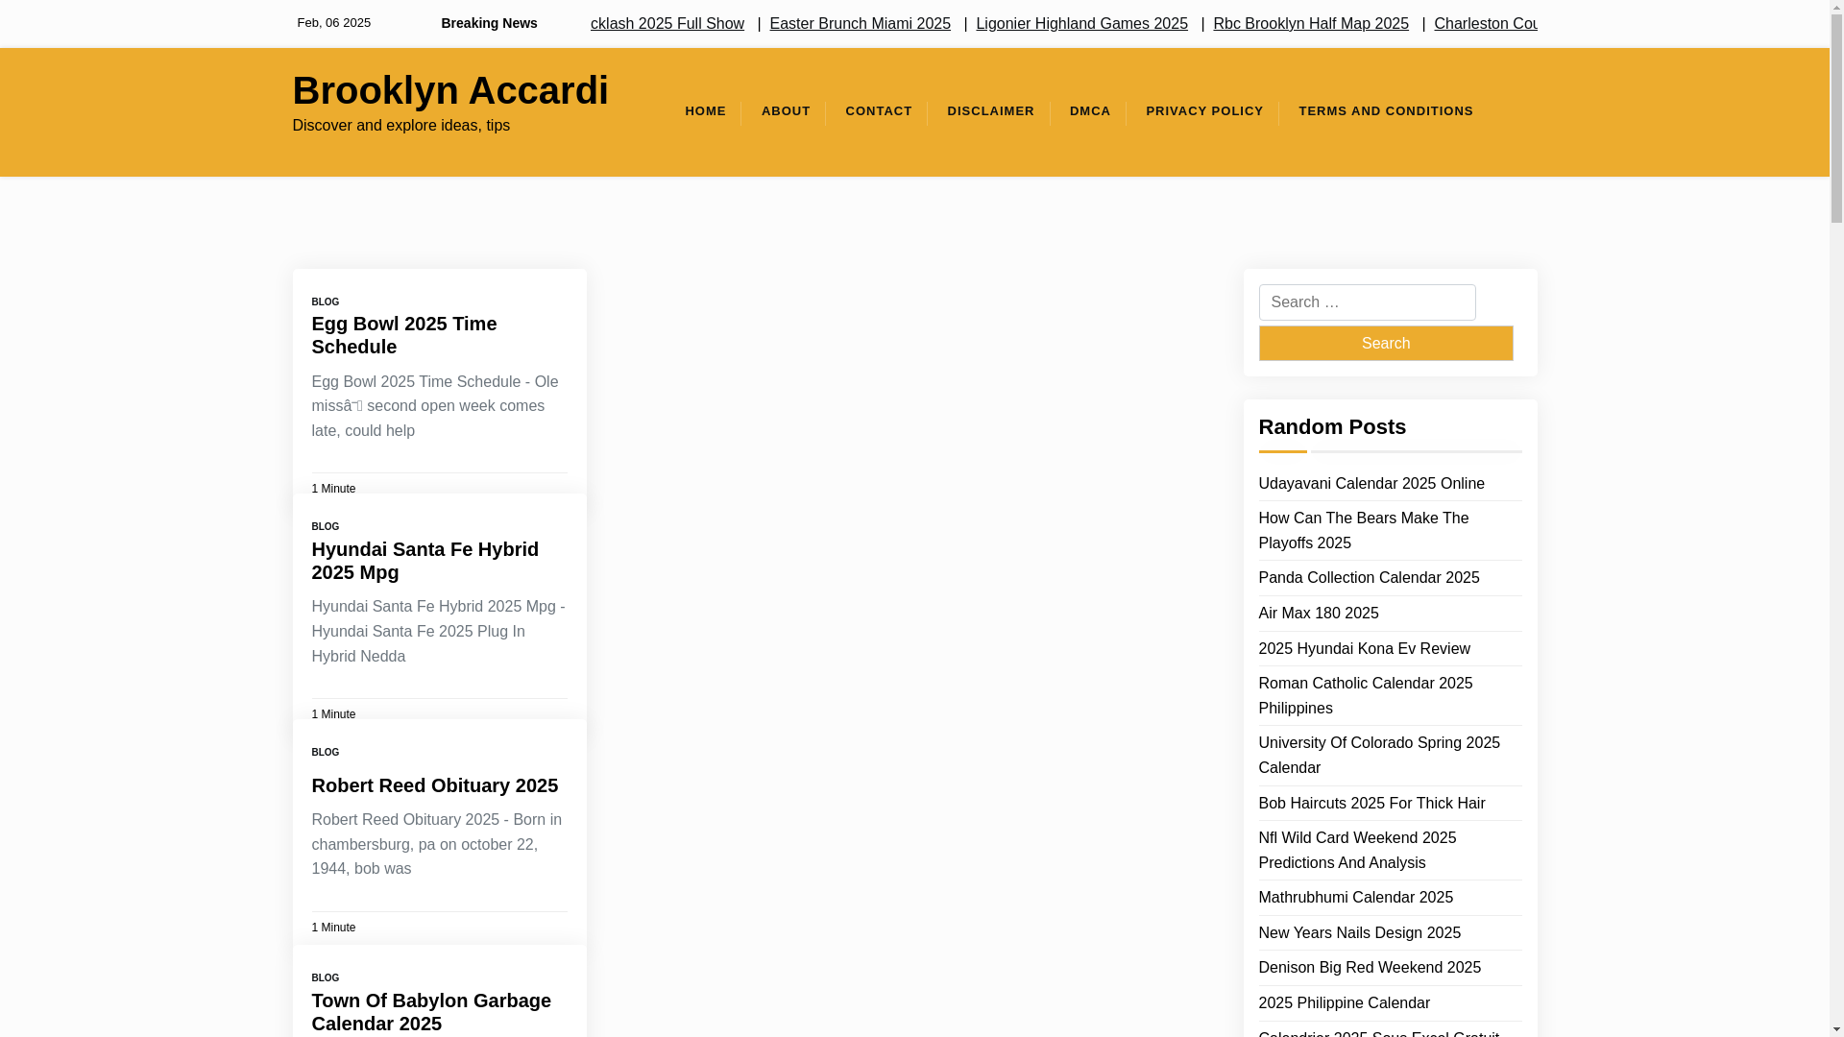The width and height of the screenshot is (1844, 1037).
Task: Open the CONTACT page
Action: (x=878, y=111)
